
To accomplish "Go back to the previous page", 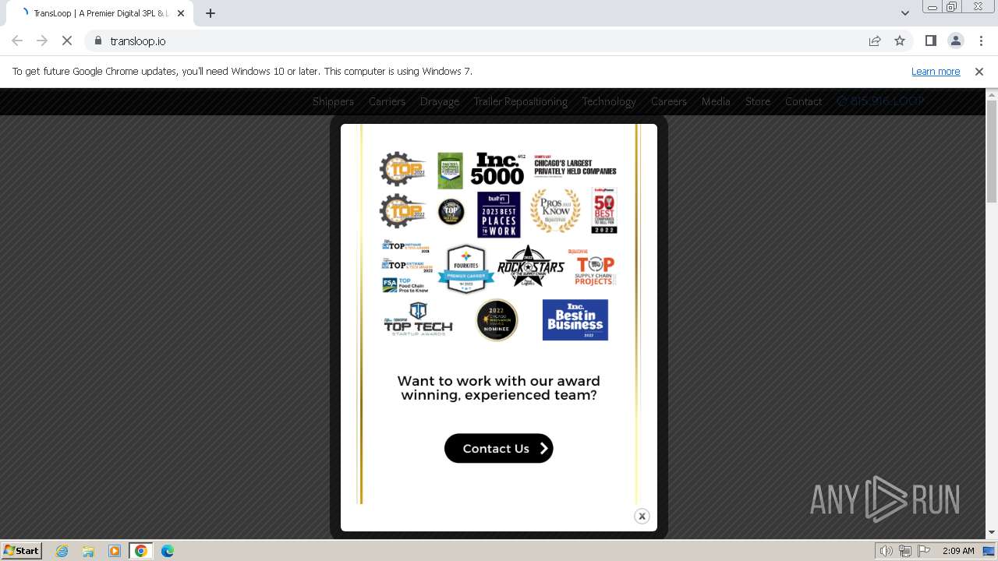I will point(17,41).
